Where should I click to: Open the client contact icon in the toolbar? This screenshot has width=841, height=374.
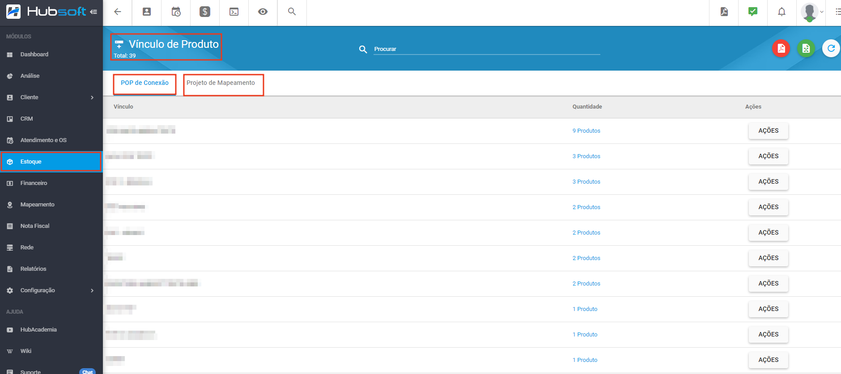pos(147,12)
